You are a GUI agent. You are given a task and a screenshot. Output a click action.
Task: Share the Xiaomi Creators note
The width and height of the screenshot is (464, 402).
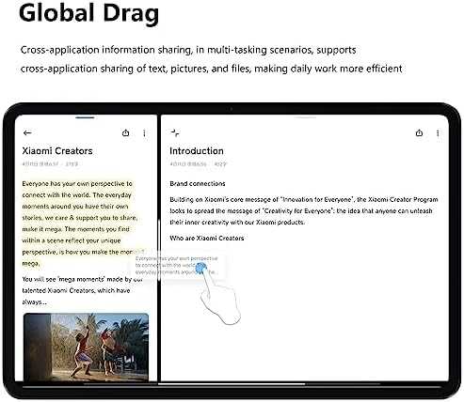point(125,133)
